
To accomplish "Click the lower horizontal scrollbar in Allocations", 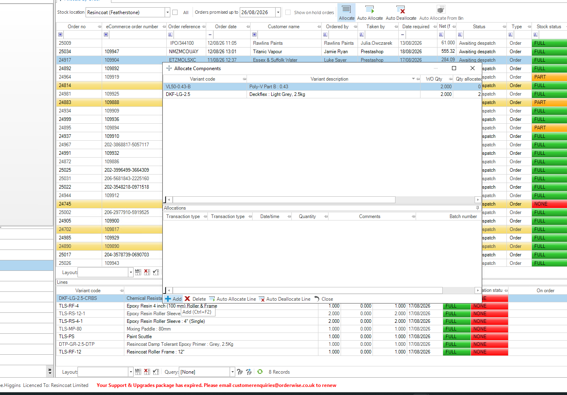I will [308, 290].
